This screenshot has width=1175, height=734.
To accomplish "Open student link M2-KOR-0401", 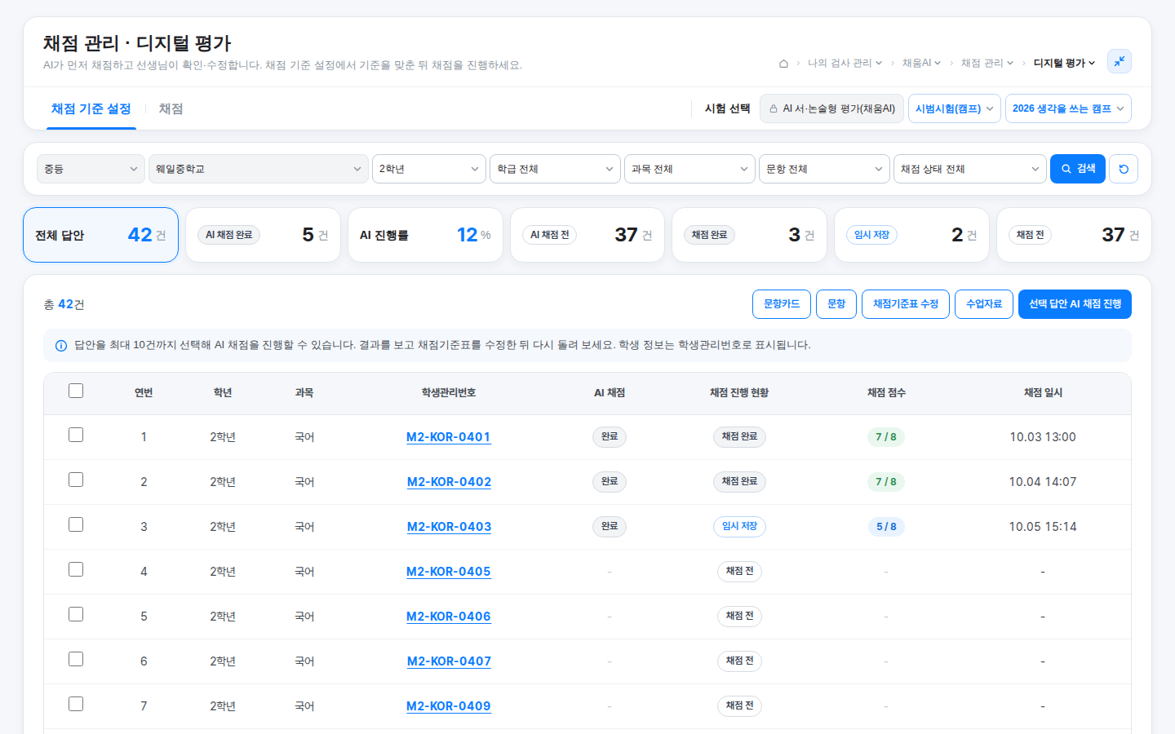I will pyautogui.click(x=449, y=437).
